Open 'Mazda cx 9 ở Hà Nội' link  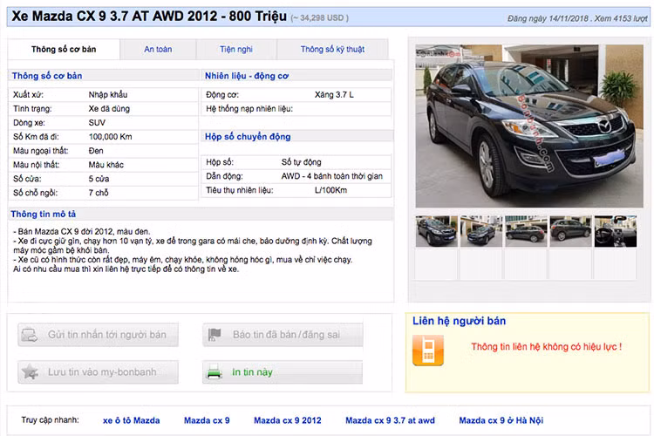point(501,420)
